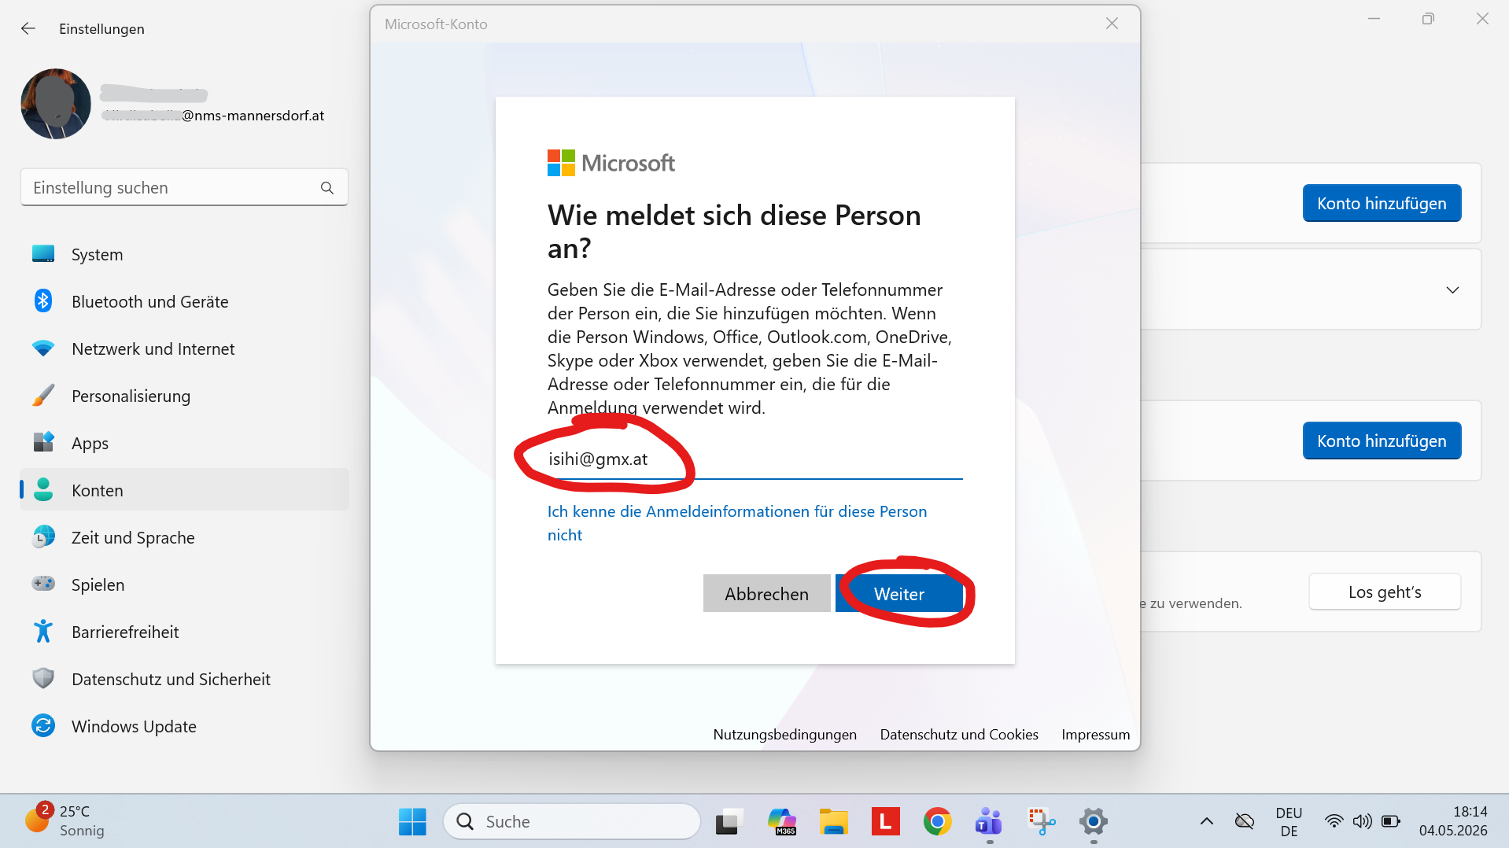This screenshot has width=1509, height=848.
Task: Launch Microsoft Teams from taskbar
Action: (x=989, y=821)
